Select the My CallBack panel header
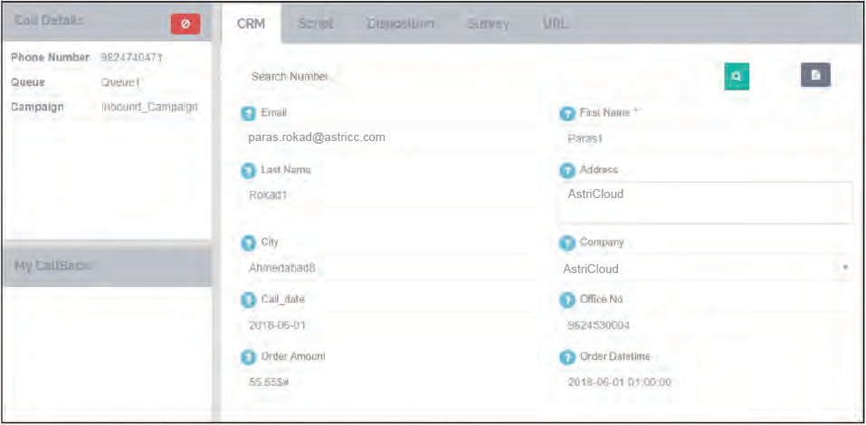 tap(107, 266)
